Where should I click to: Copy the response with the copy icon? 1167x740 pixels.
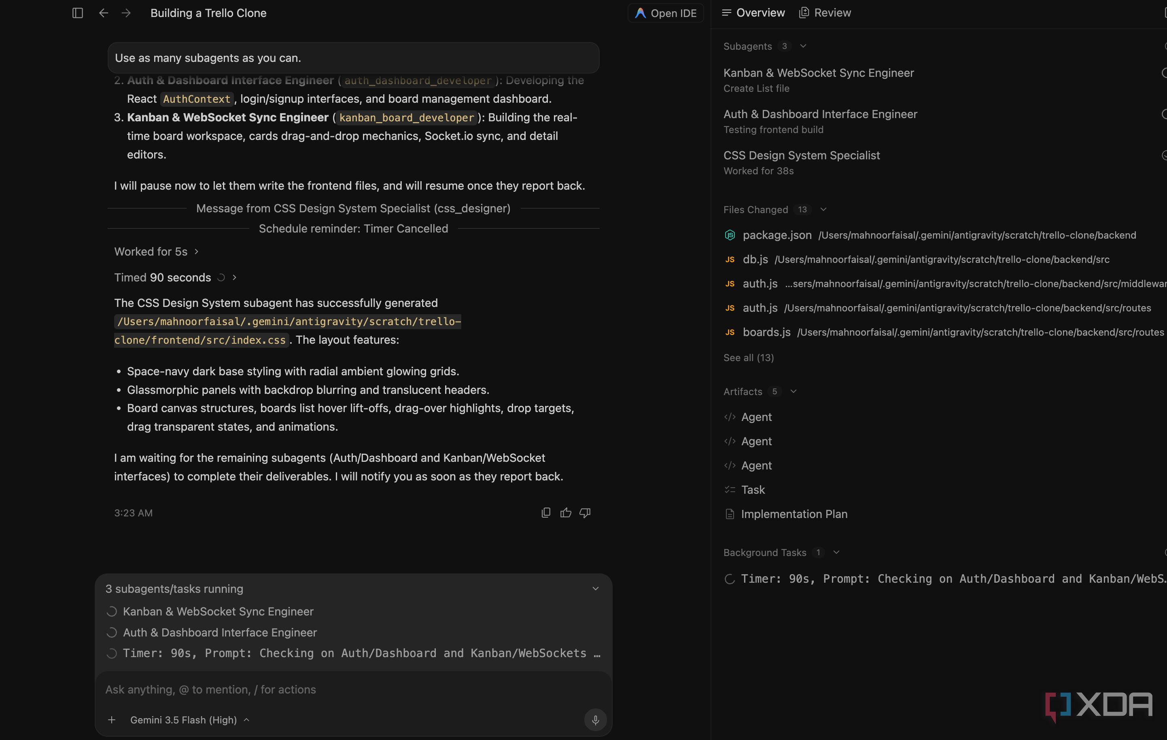coord(546,512)
